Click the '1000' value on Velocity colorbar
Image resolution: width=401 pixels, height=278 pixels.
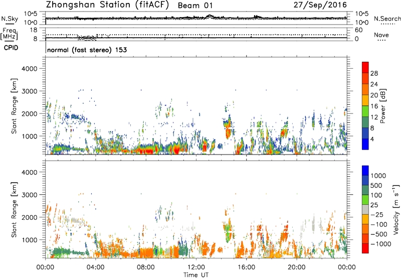point(378,176)
